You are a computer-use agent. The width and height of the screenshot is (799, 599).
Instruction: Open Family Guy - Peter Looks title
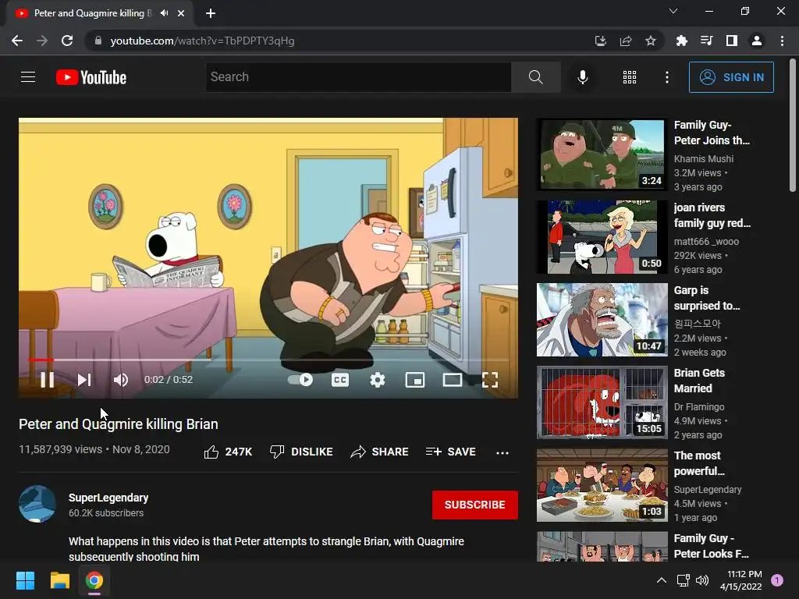(x=712, y=546)
